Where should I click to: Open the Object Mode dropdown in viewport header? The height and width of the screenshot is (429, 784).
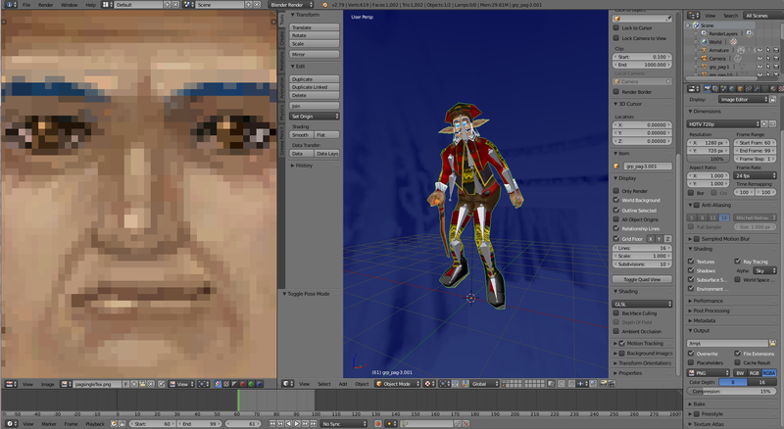click(x=397, y=384)
